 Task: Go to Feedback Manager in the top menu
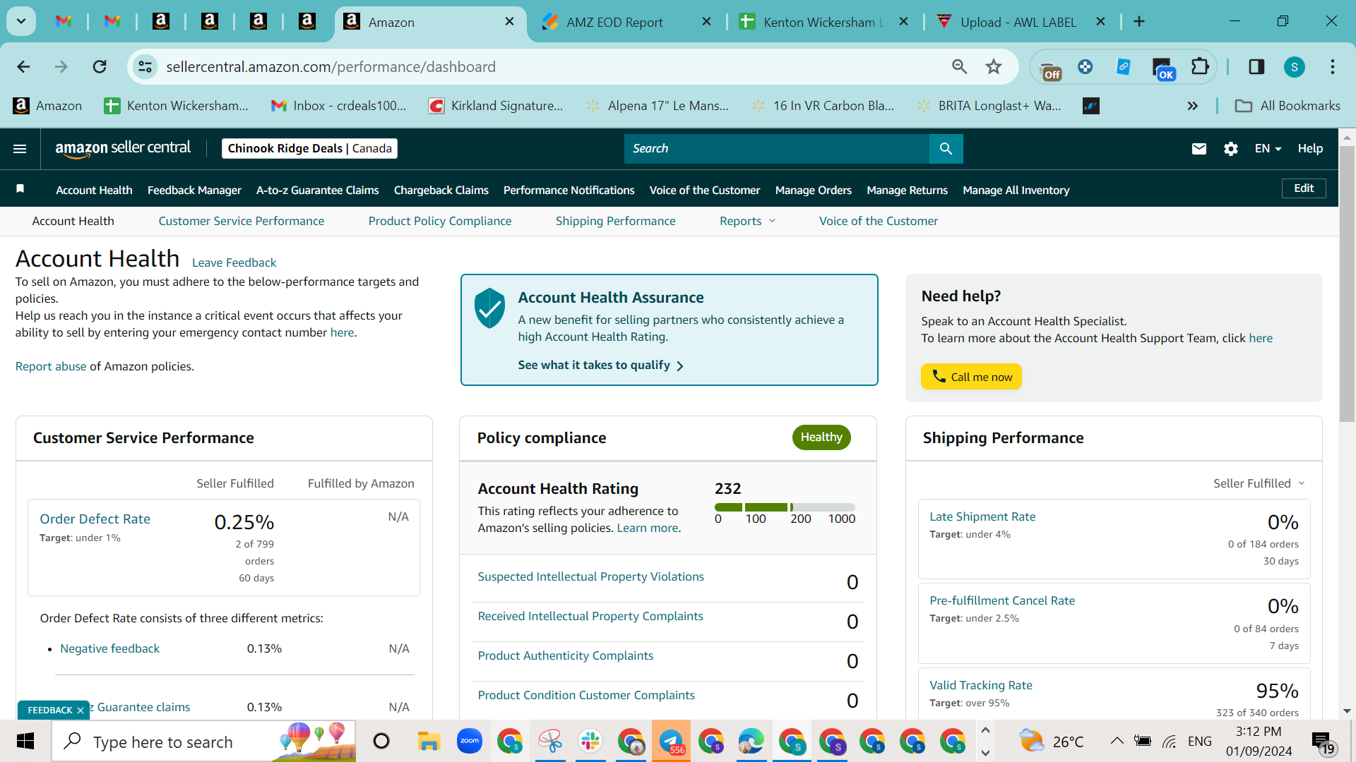tap(194, 190)
